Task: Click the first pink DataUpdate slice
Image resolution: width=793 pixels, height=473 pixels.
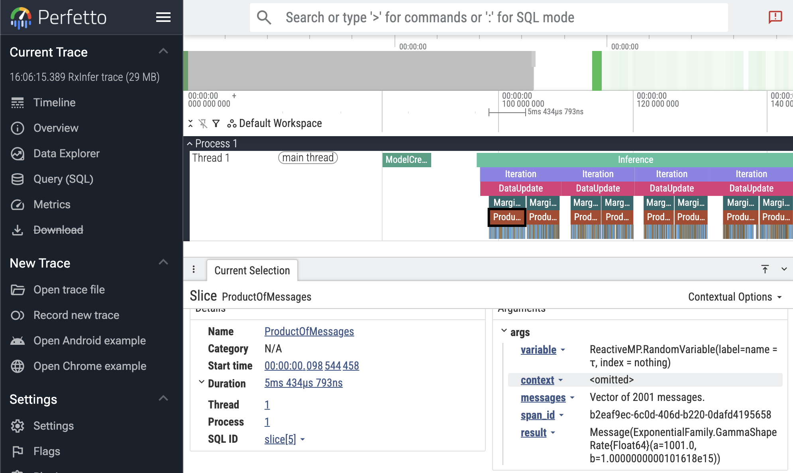Action: pos(520,188)
